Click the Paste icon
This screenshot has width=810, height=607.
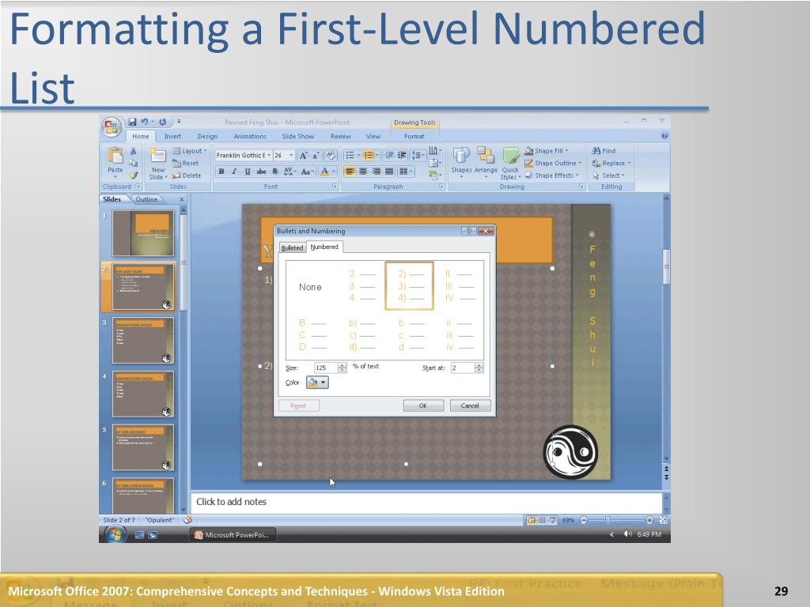115,156
